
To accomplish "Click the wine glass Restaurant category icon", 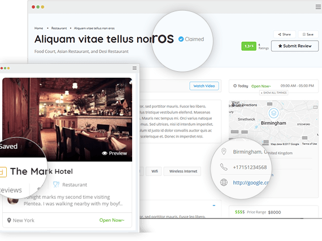I will pyautogui.click(x=56, y=185).
